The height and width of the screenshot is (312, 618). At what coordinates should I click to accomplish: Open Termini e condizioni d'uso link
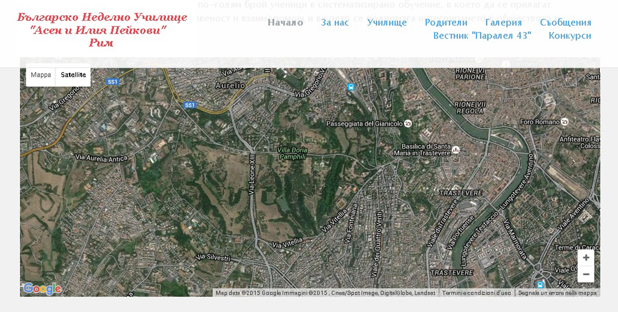click(476, 293)
